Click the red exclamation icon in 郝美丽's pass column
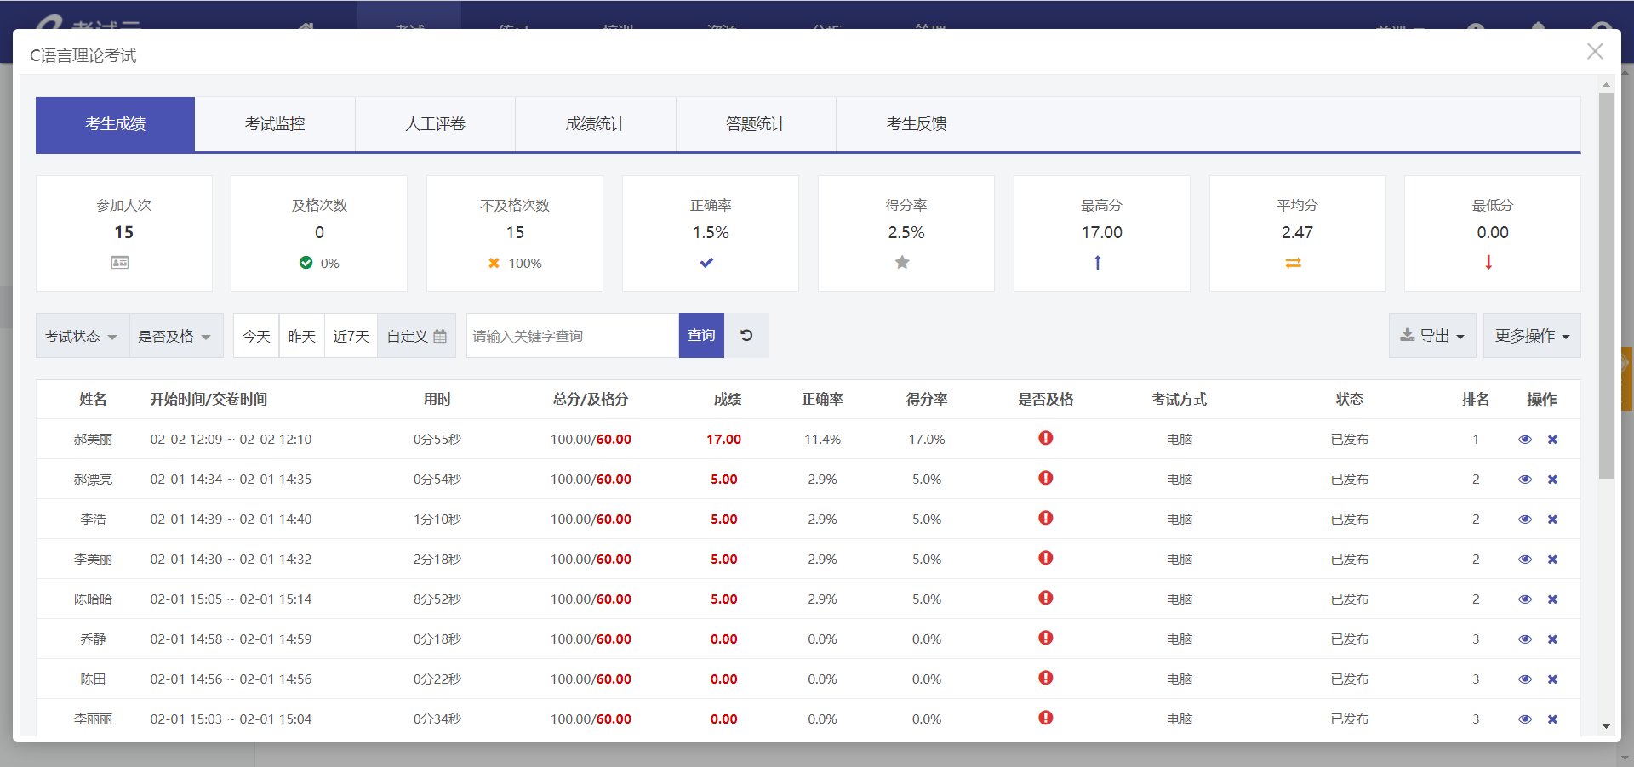 tap(1045, 438)
